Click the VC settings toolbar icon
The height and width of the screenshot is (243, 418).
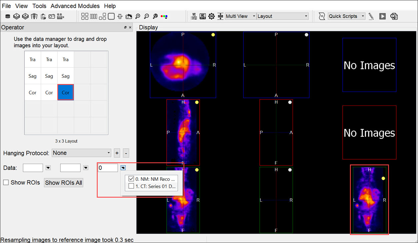click(x=194, y=16)
